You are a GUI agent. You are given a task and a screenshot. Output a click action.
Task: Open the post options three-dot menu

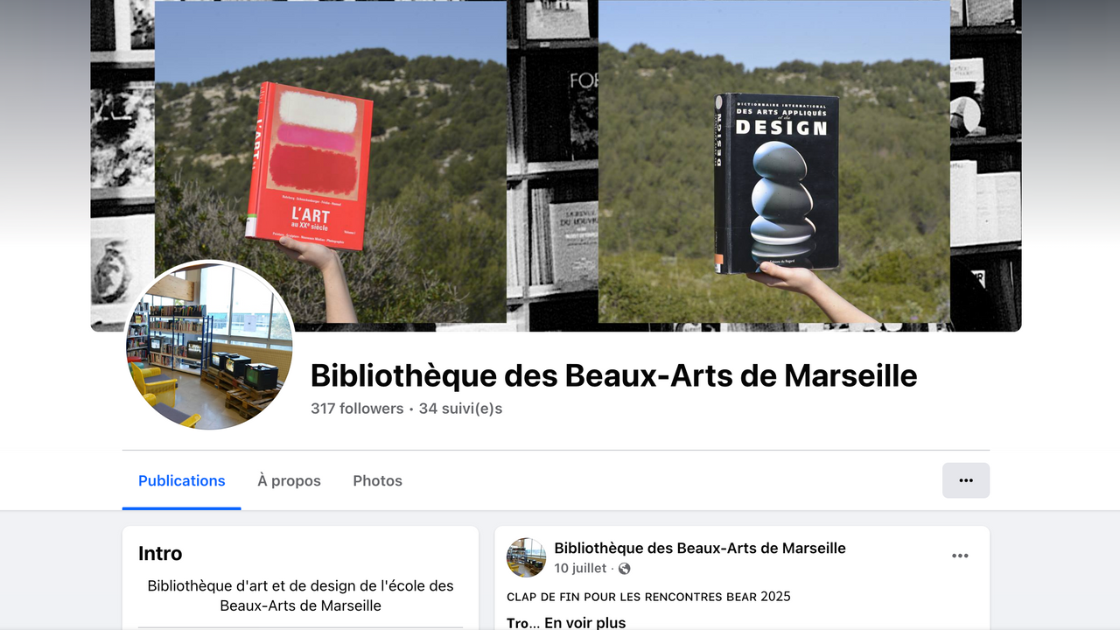tap(960, 556)
